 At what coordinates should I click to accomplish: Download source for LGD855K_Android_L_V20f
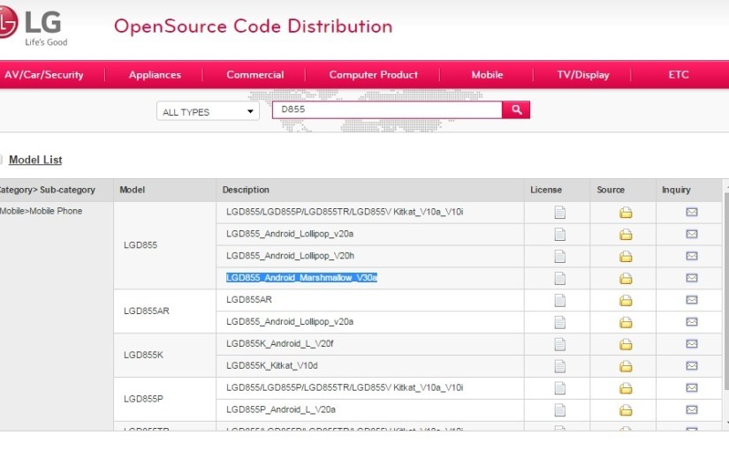pos(626,344)
